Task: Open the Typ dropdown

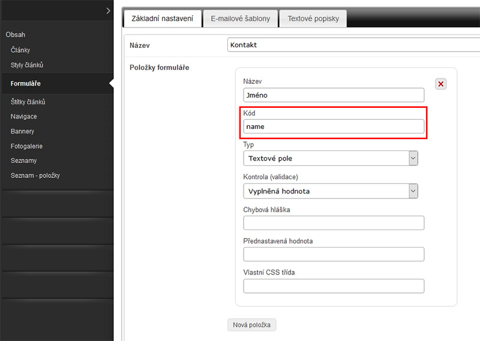Action: [x=331, y=158]
